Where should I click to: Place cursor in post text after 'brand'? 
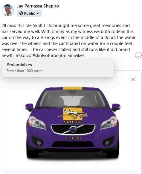[130, 49]
